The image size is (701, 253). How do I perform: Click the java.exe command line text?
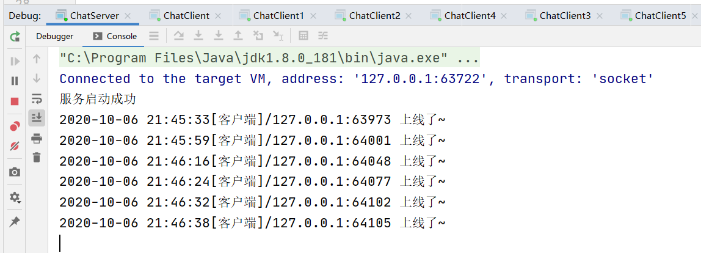pos(269,58)
